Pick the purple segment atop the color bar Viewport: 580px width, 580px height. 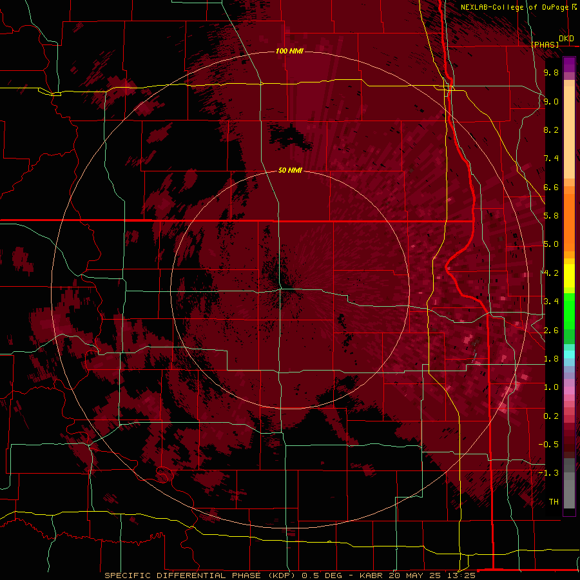569,64
